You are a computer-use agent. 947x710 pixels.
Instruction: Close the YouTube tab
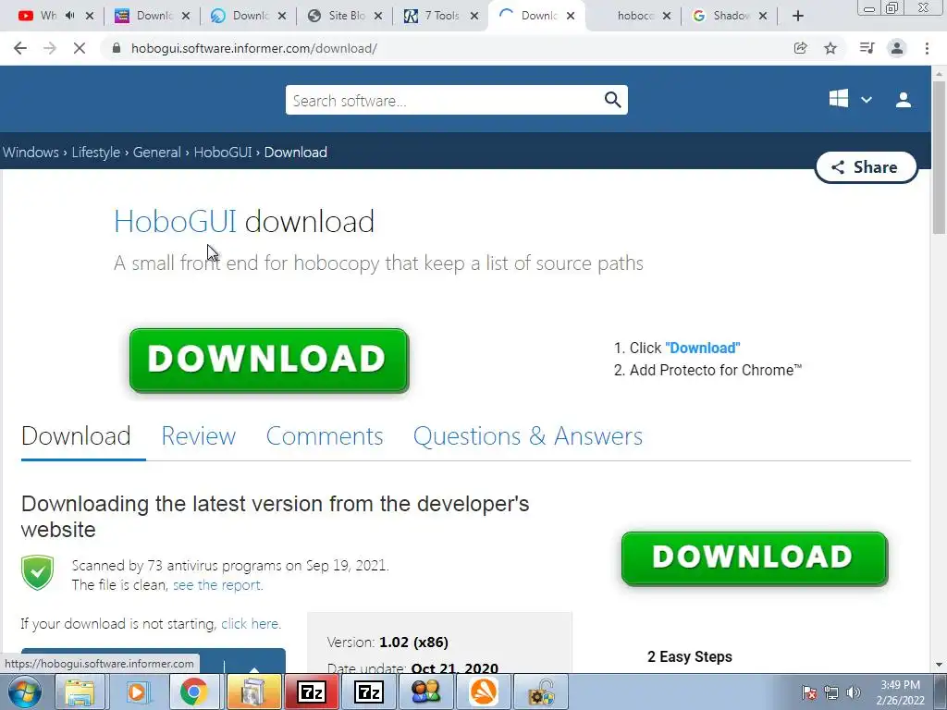[x=90, y=16]
